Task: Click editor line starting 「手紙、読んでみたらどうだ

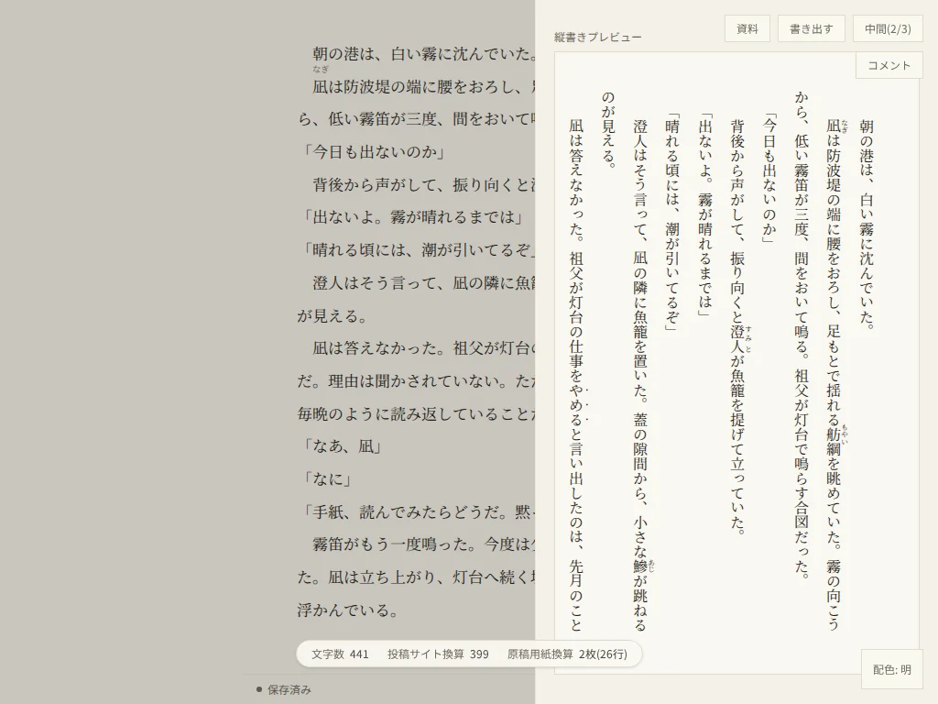Action: coord(417,511)
